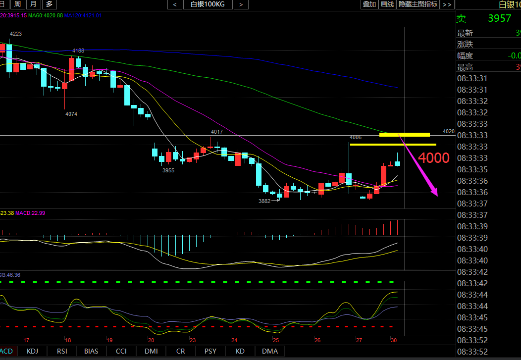Open the DMI indicator tab
The height and width of the screenshot is (360, 521).
(x=151, y=351)
